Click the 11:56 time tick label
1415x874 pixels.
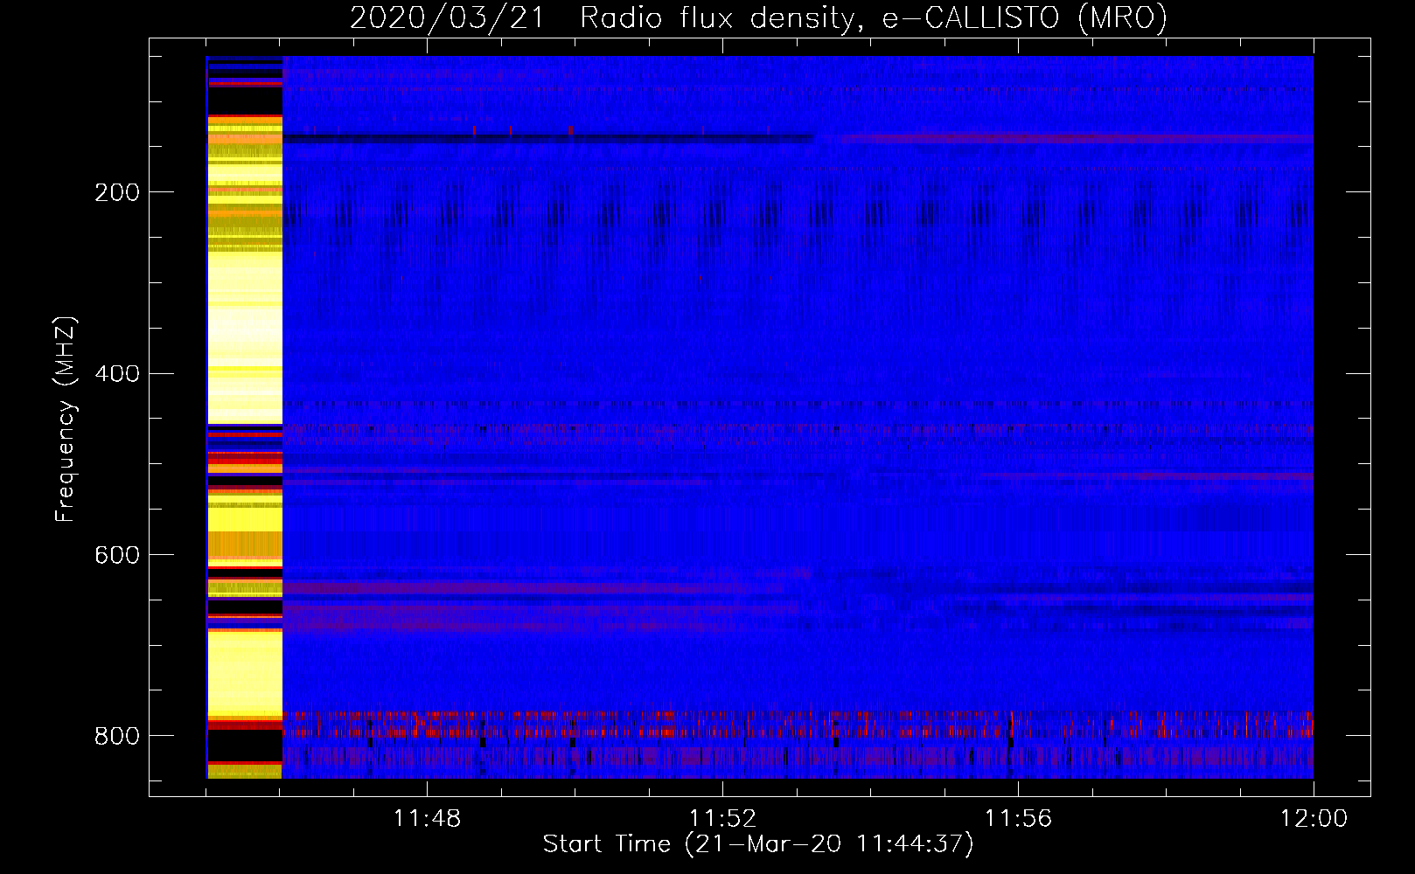[1018, 819]
